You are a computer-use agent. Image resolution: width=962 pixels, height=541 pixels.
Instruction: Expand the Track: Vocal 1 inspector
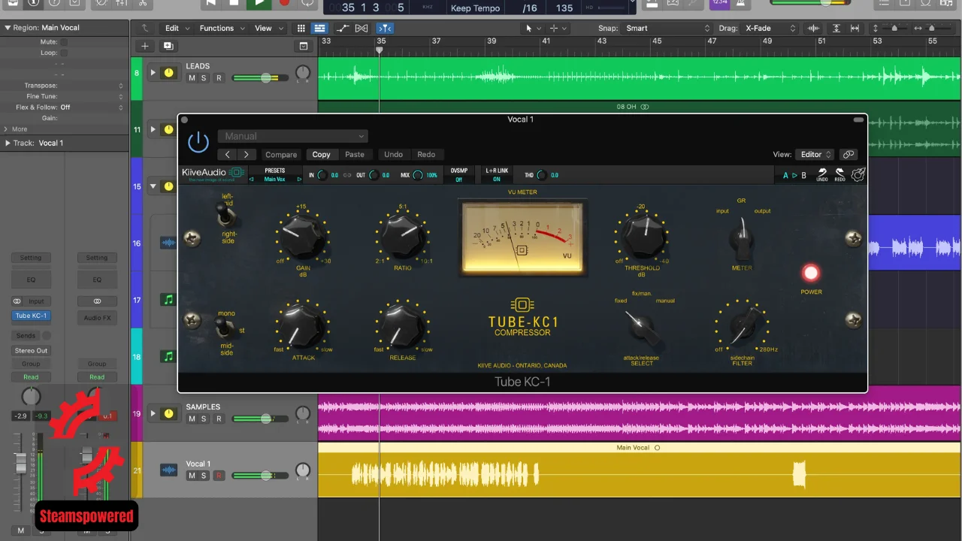pyautogui.click(x=8, y=143)
